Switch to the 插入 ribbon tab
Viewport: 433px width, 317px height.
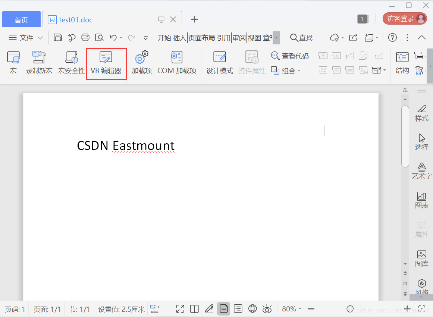coord(179,38)
